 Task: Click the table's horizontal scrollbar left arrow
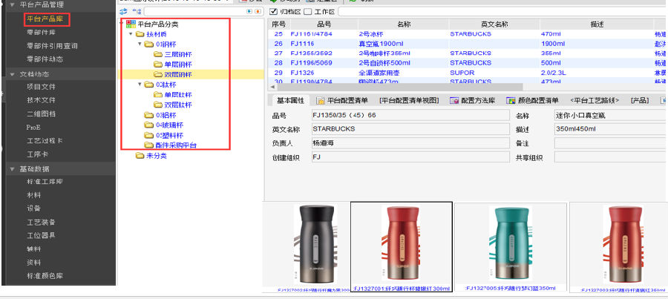pyautogui.click(x=272, y=87)
